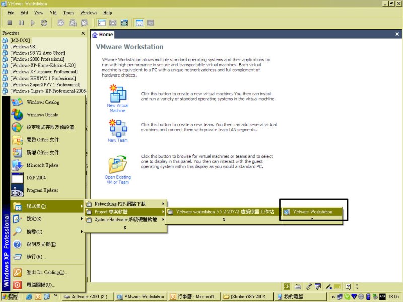Click 新增 Office 文件 in Start menu

pos(47,153)
